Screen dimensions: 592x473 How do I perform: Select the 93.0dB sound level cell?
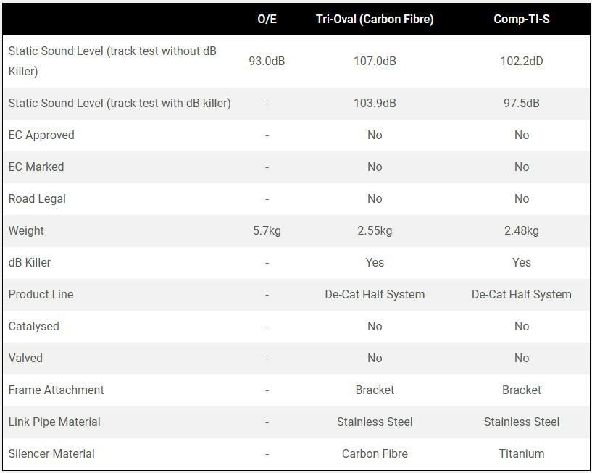click(267, 61)
